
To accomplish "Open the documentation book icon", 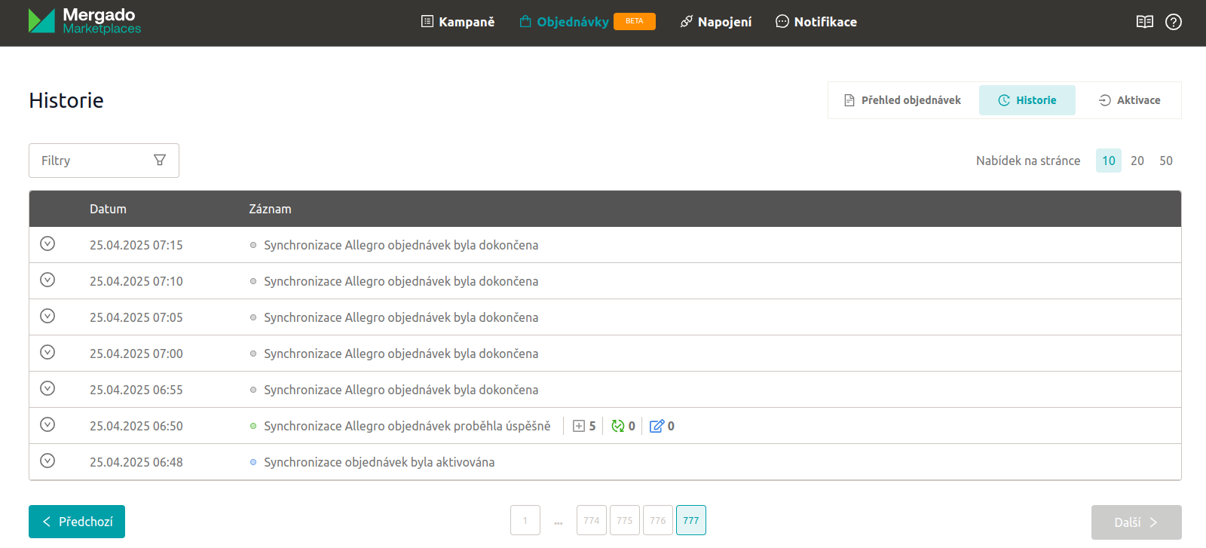I will [x=1144, y=22].
